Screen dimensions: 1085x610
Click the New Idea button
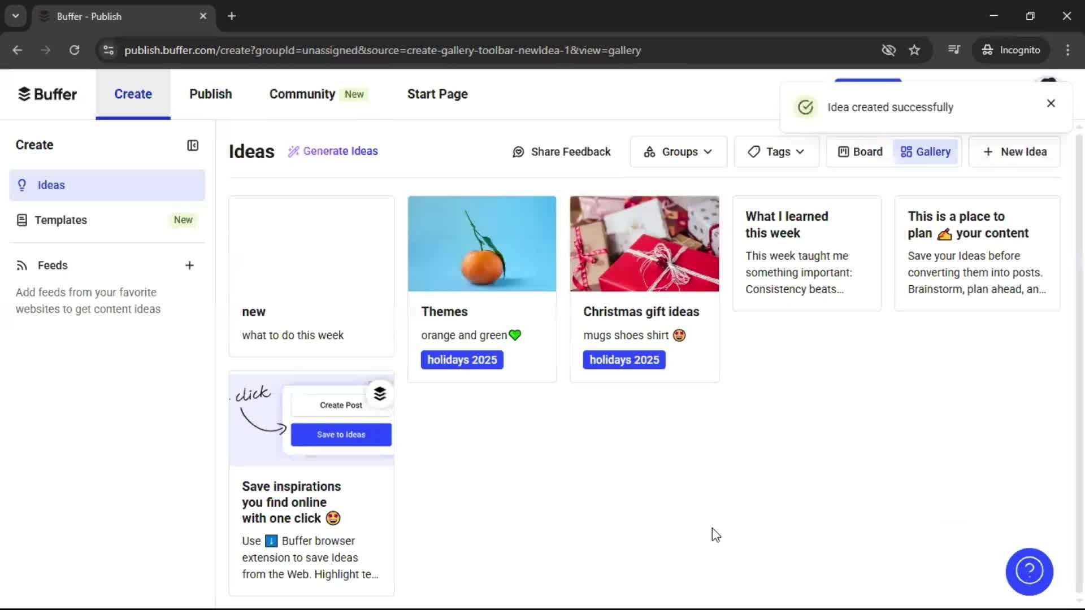coord(1013,151)
